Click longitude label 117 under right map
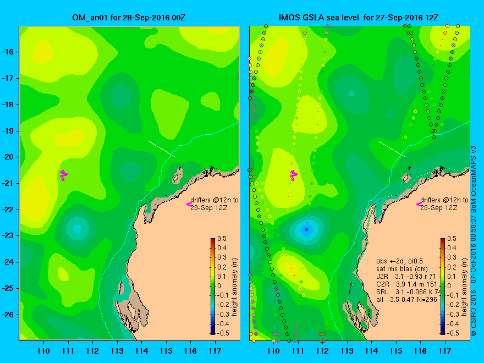This screenshot has width=484, height=363. point(445,351)
